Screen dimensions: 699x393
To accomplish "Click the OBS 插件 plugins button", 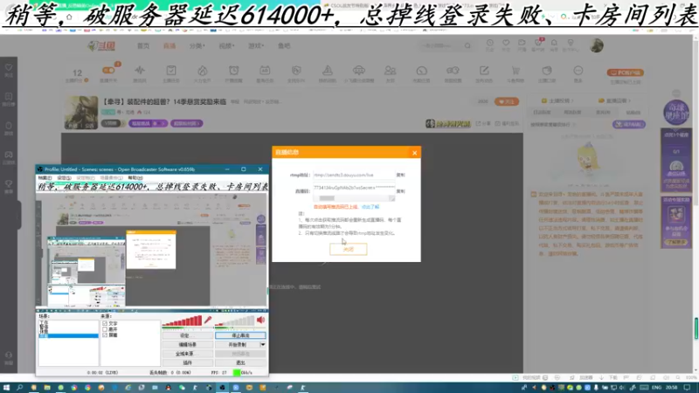I will pos(187,362).
